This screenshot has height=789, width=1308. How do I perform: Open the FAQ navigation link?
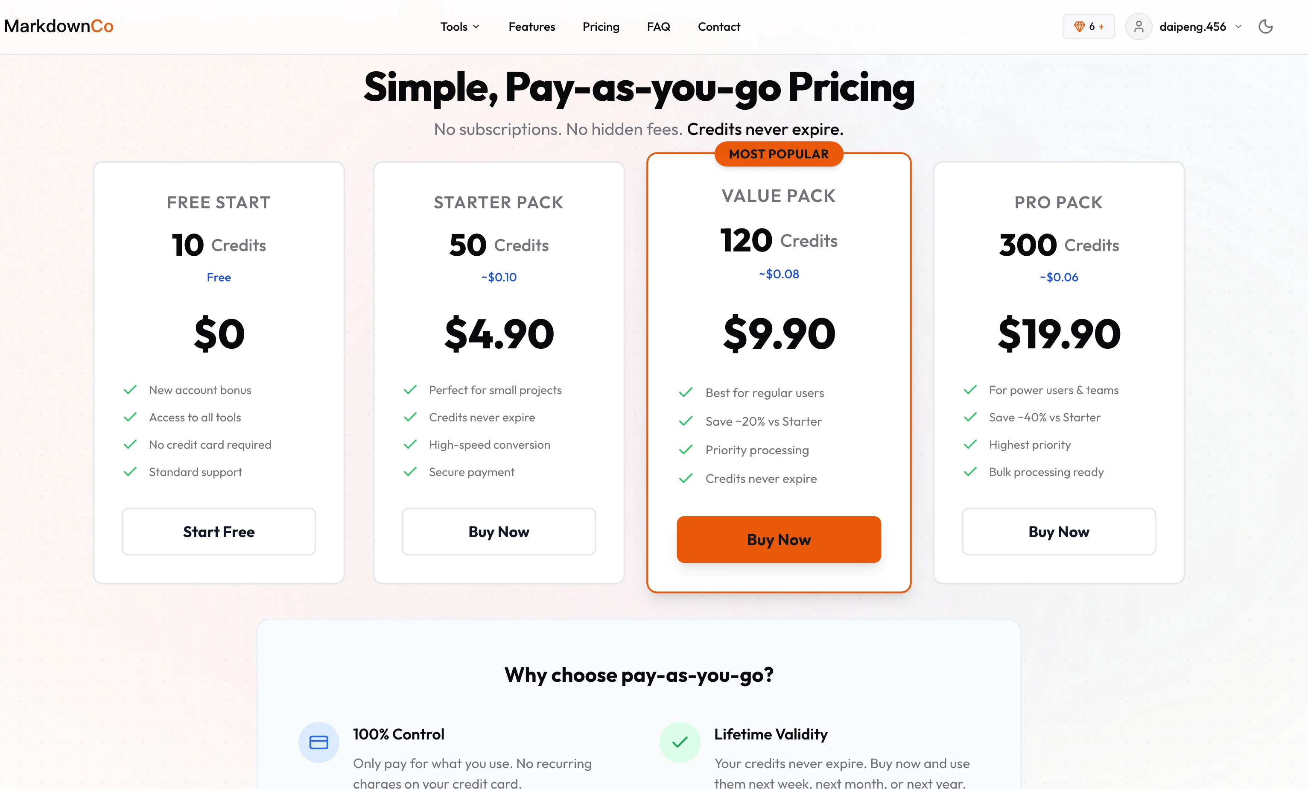click(x=658, y=26)
